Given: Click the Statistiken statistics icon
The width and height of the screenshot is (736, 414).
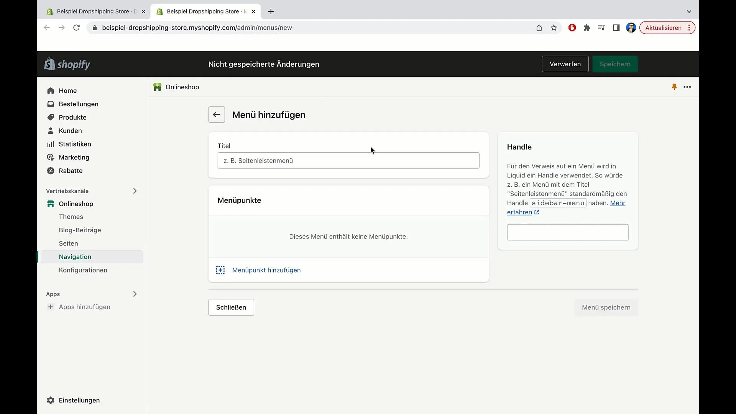Looking at the screenshot, I should coord(51,144).
